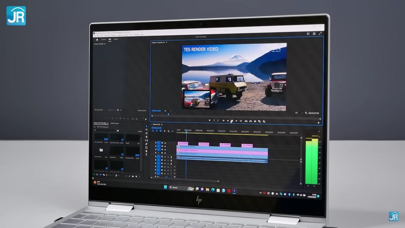Mute the first audio track
The height and width of the screenshot is (228, 405).
click(x=165, y=157)
